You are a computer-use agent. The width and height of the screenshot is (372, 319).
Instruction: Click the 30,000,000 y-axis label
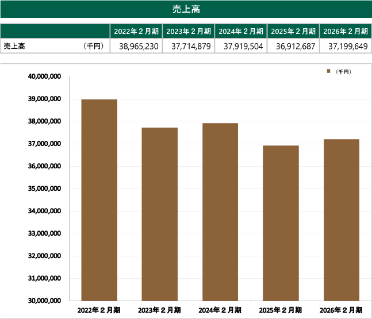tap(44, 301)
